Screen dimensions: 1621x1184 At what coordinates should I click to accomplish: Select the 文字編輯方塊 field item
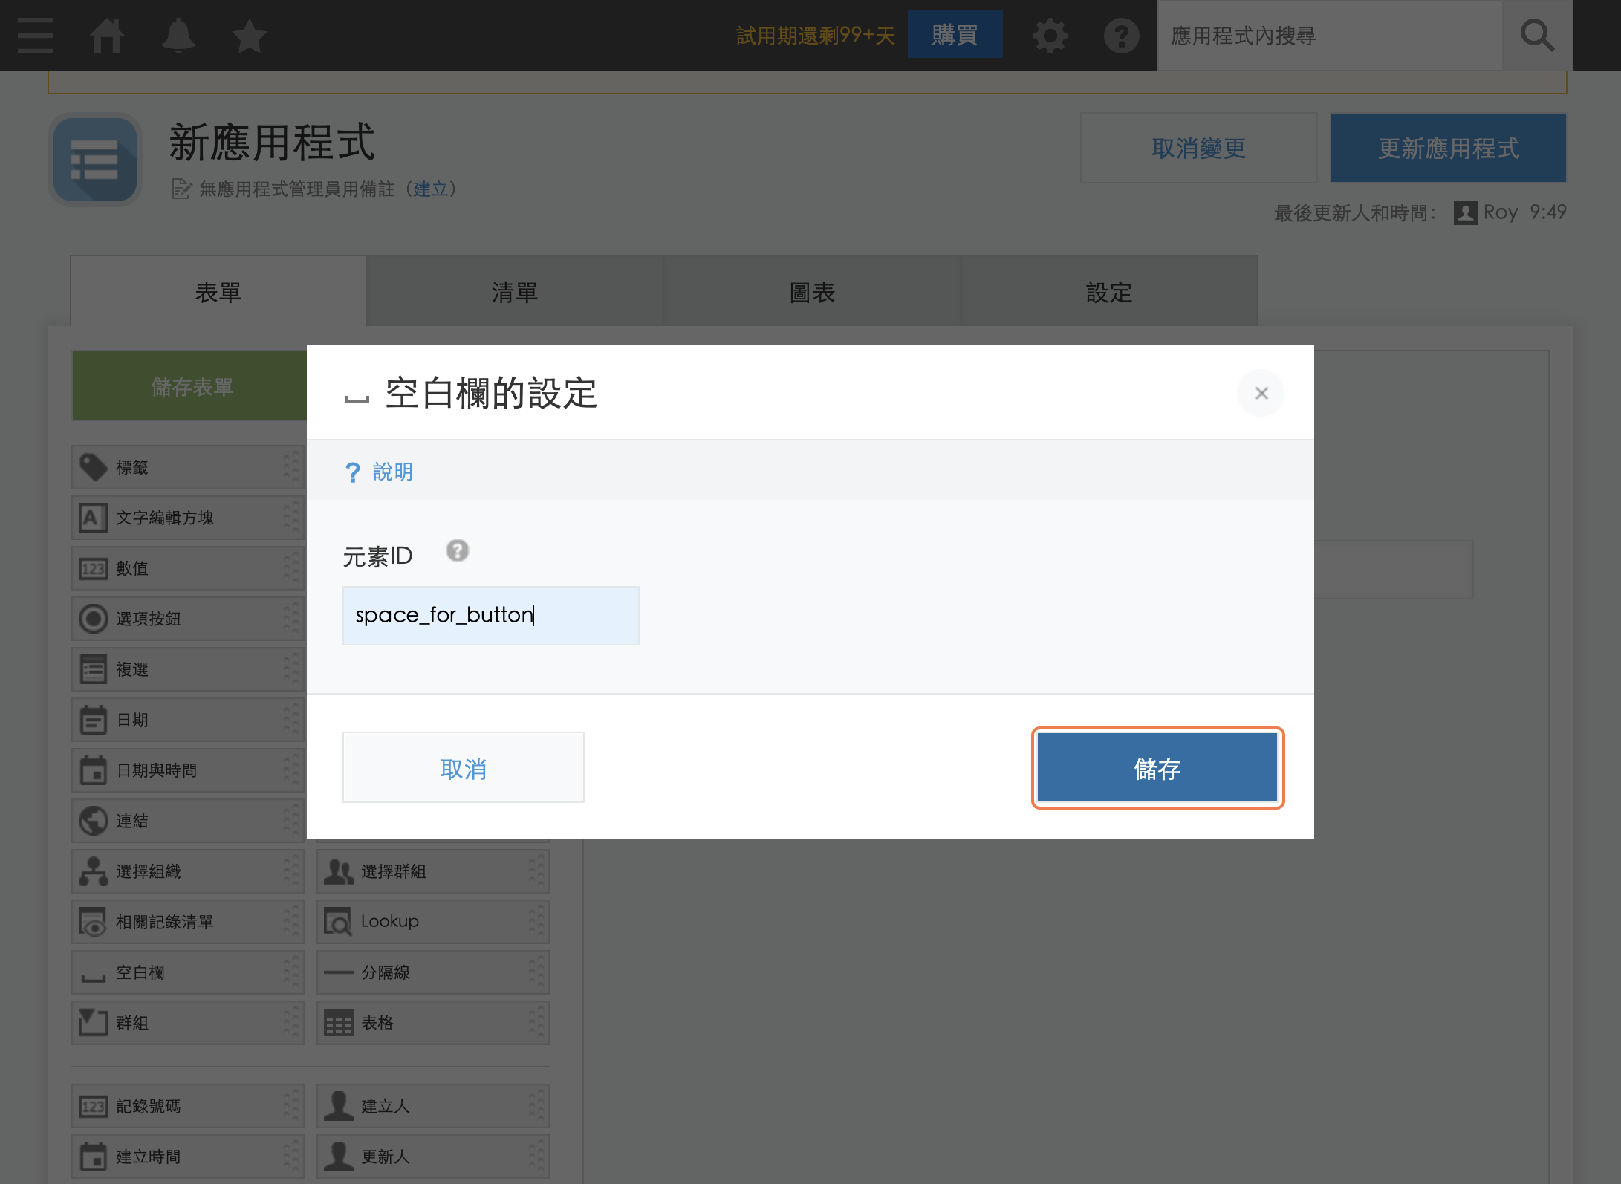[188, 518]
